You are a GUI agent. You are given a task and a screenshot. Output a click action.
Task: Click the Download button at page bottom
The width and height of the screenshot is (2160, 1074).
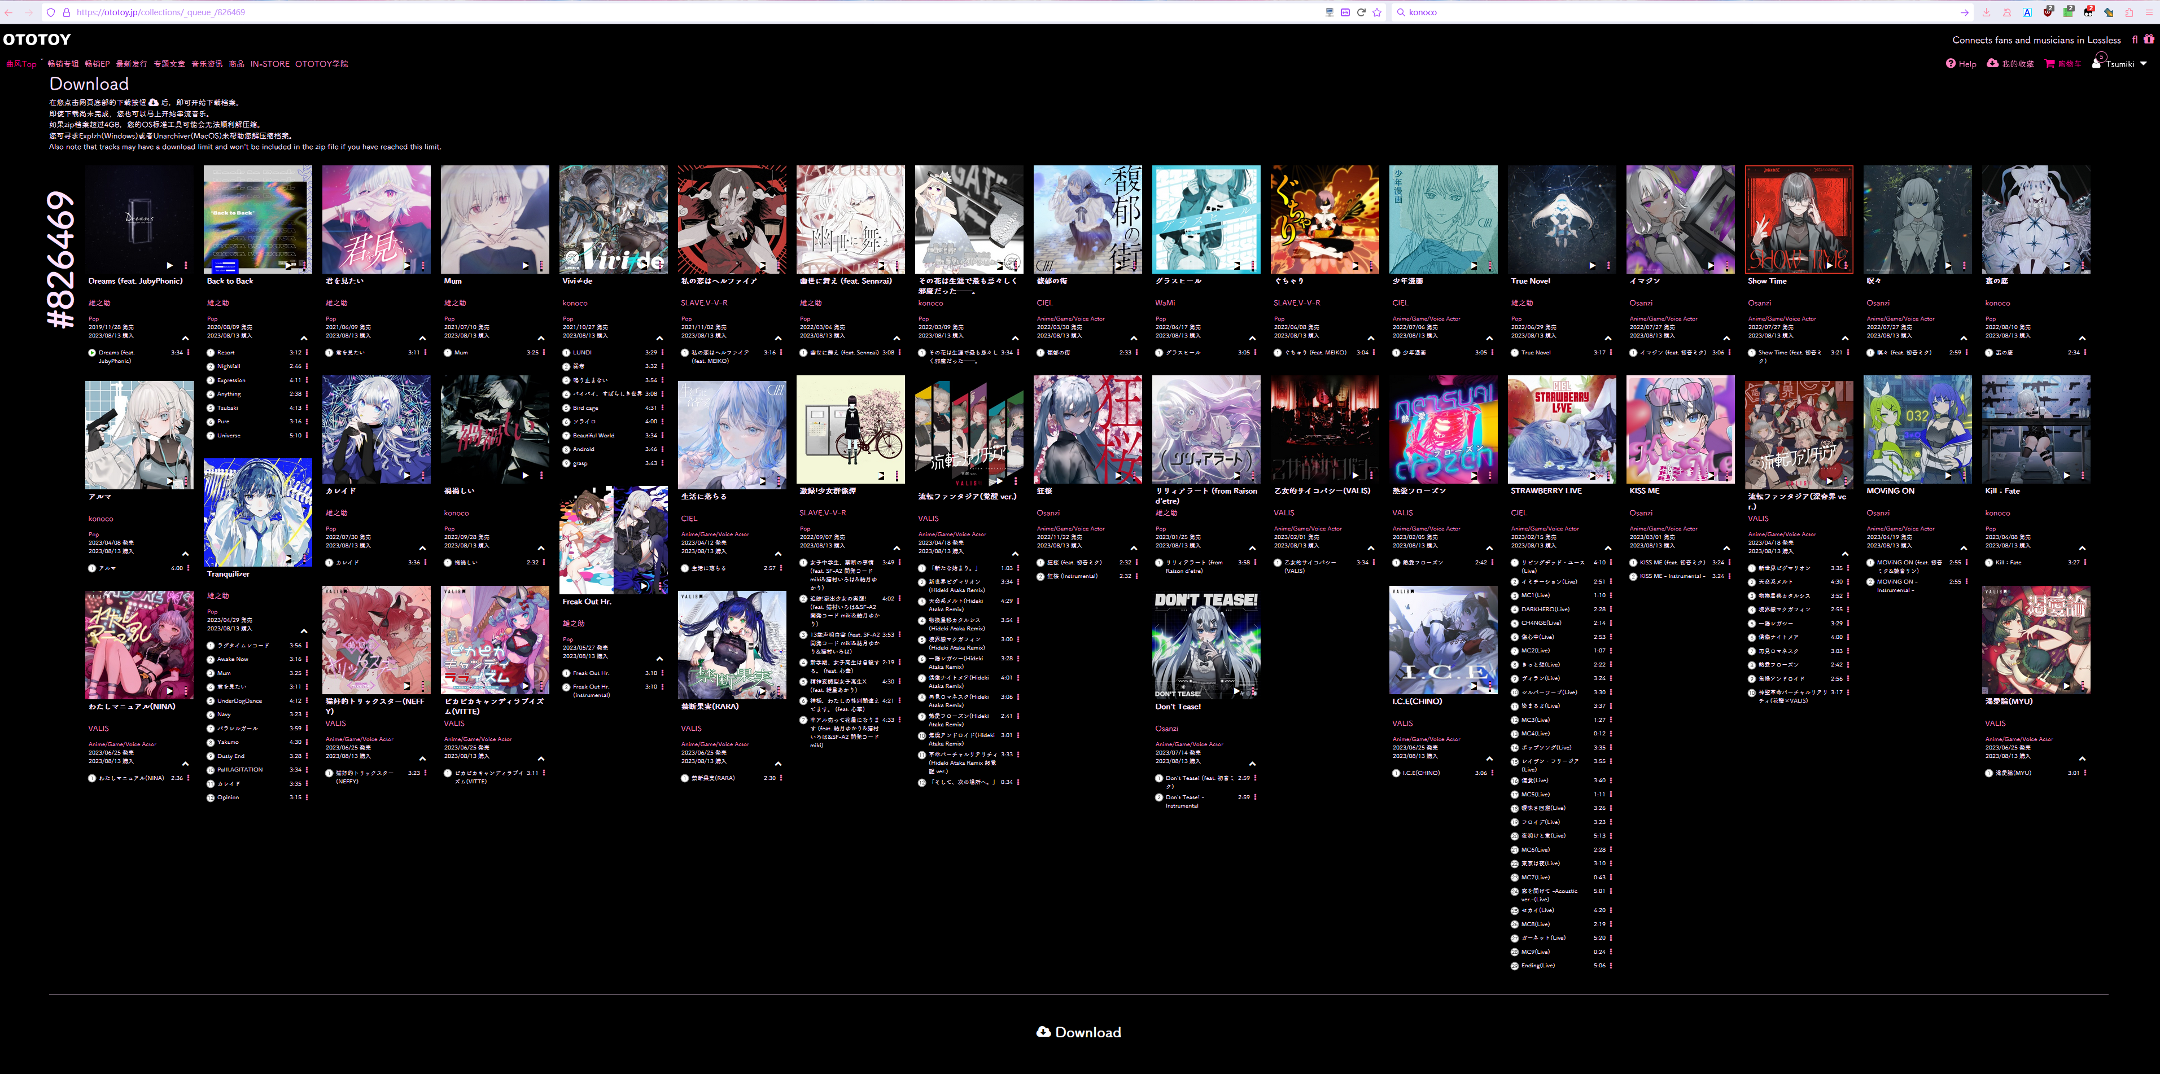(x=1079, y=1032)
